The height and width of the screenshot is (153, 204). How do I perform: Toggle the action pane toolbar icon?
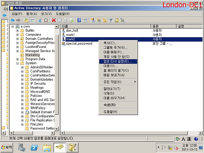85,20
